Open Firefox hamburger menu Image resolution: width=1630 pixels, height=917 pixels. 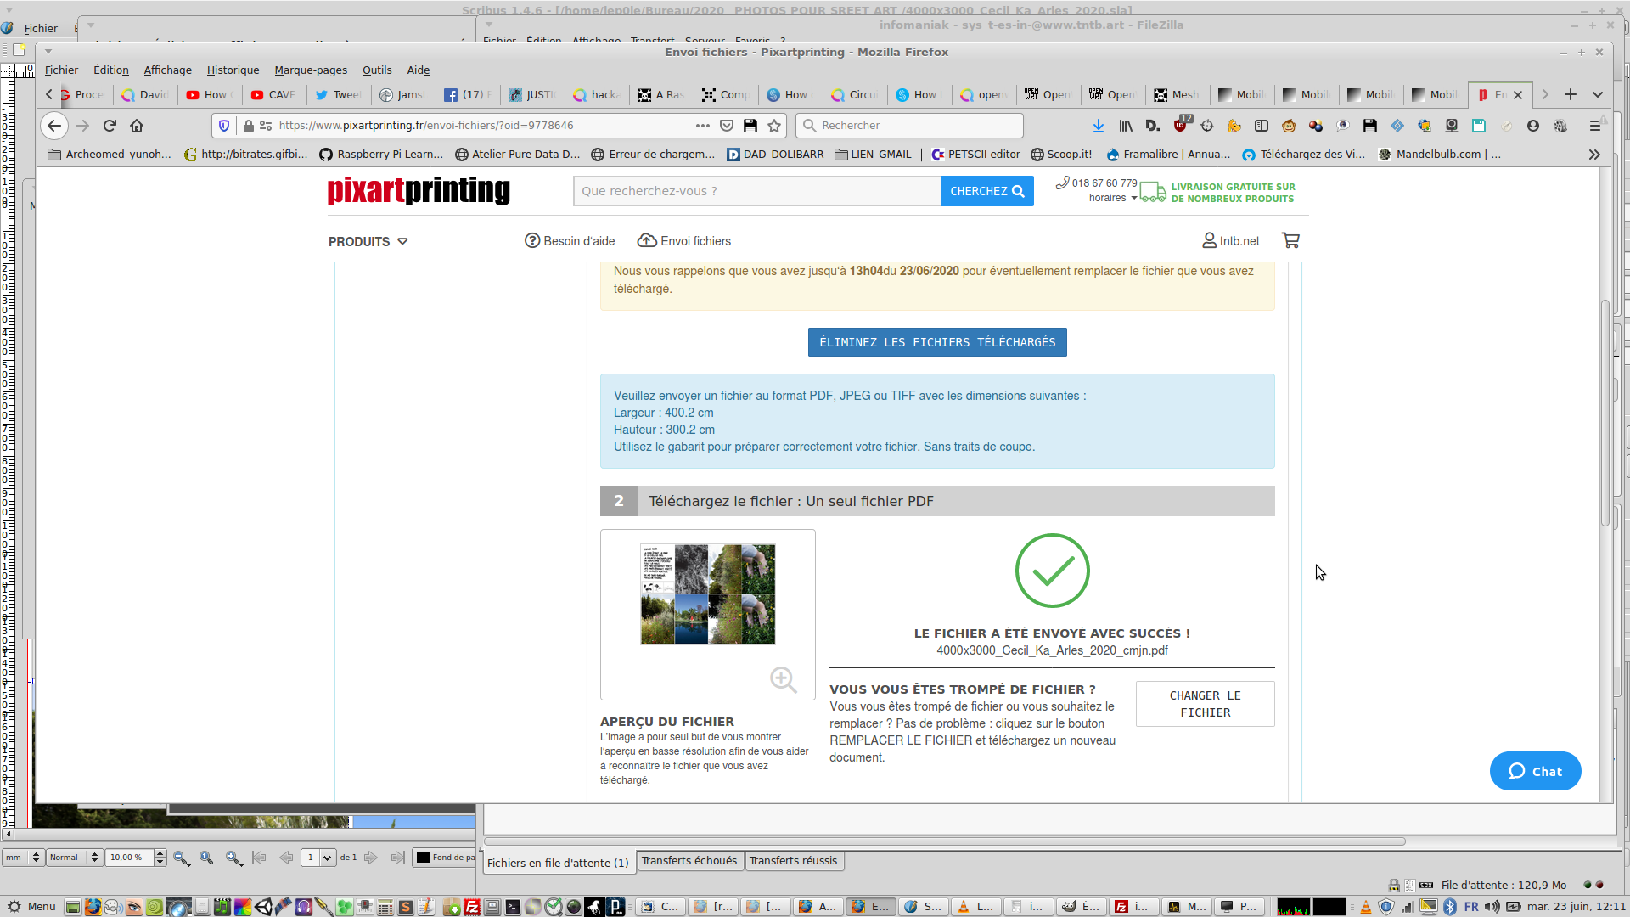pyautogui.click(x=1594, y=126)
